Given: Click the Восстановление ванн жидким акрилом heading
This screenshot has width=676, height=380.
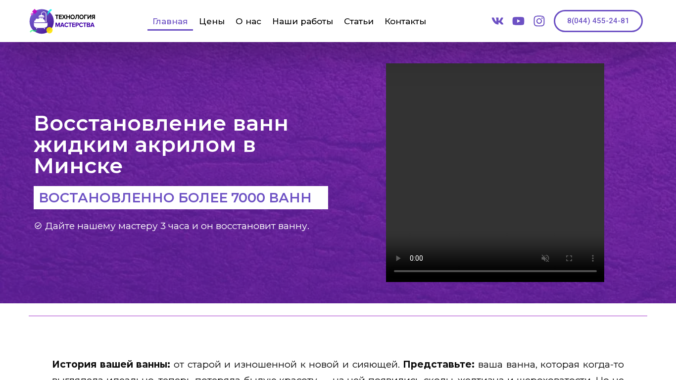Looking at the screenshot, I should (x=161, y=144).
